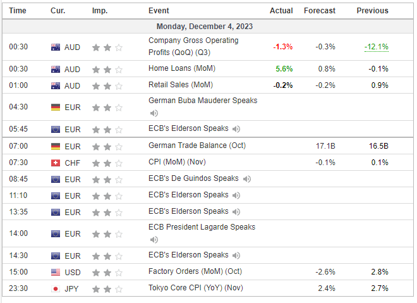Click speaker icon beside 13:35 Elderson Speaks
The width and height of the screenshot is (417, 303).
click(x=236, y=212)
